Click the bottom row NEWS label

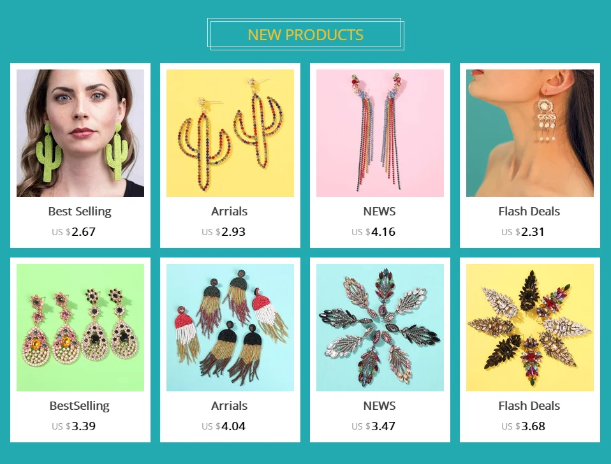[379, 405]
